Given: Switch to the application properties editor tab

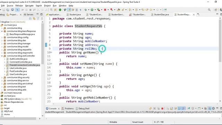Looking at the screenshot, I should coord(54,15).
